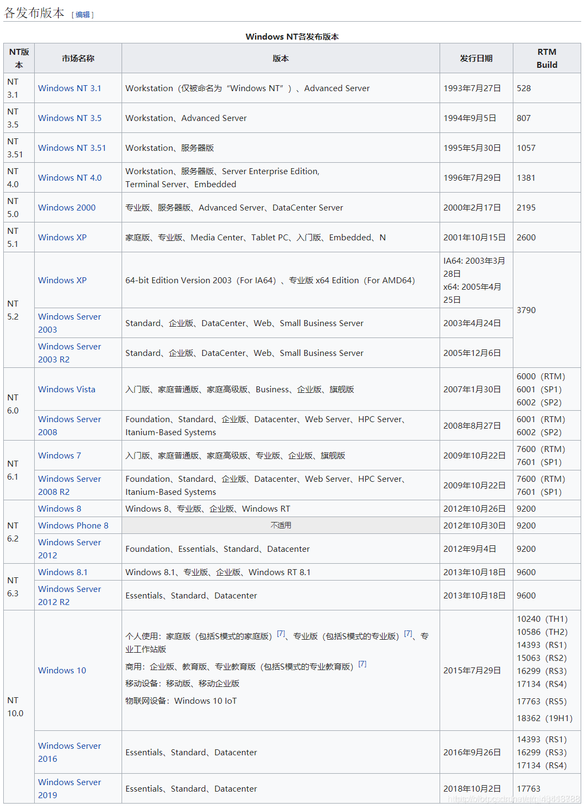585x809 pixels.
Task: Open the Windows NT 3.1 link
Action: point(69,88)
